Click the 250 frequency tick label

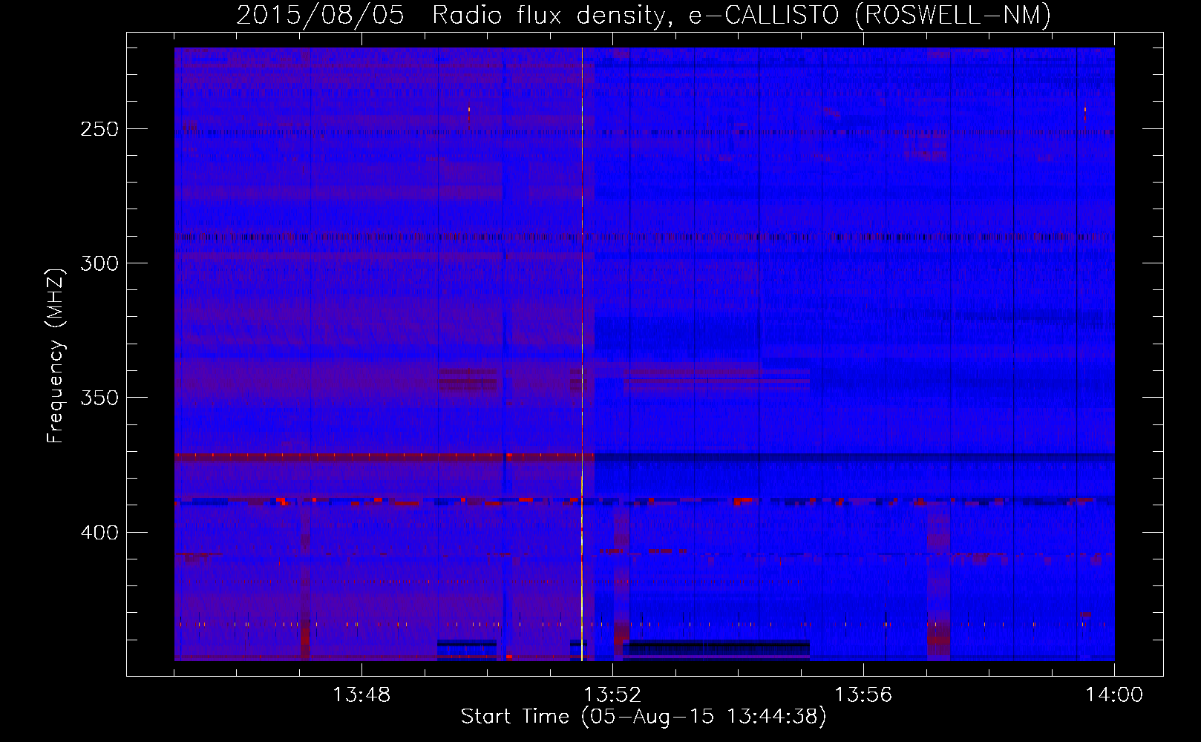99,129
